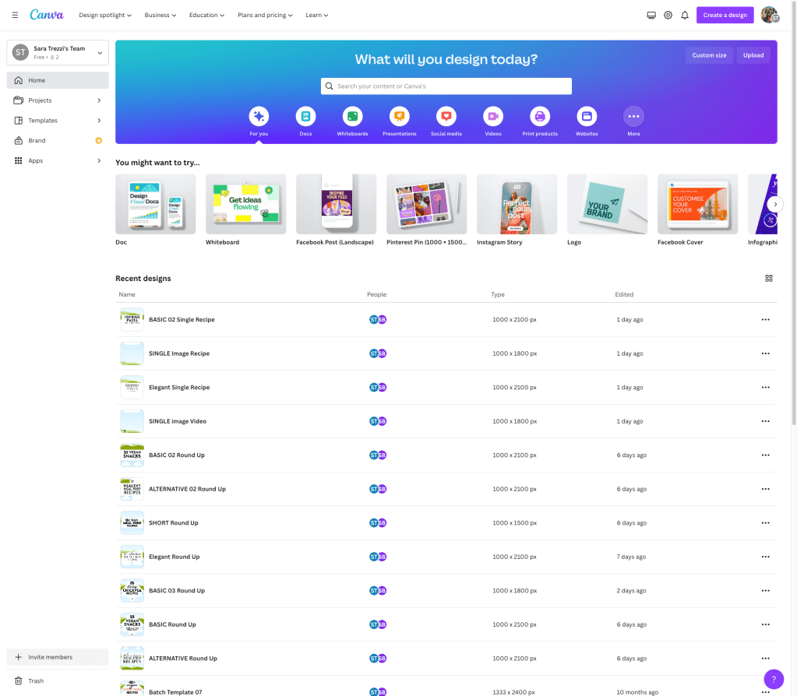Expand the Projects sidebar chevron
Screen dimensions: 797x696
99,100
